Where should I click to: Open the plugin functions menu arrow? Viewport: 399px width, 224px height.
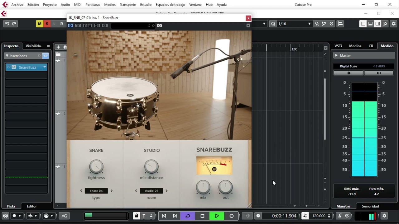(248, 26)
